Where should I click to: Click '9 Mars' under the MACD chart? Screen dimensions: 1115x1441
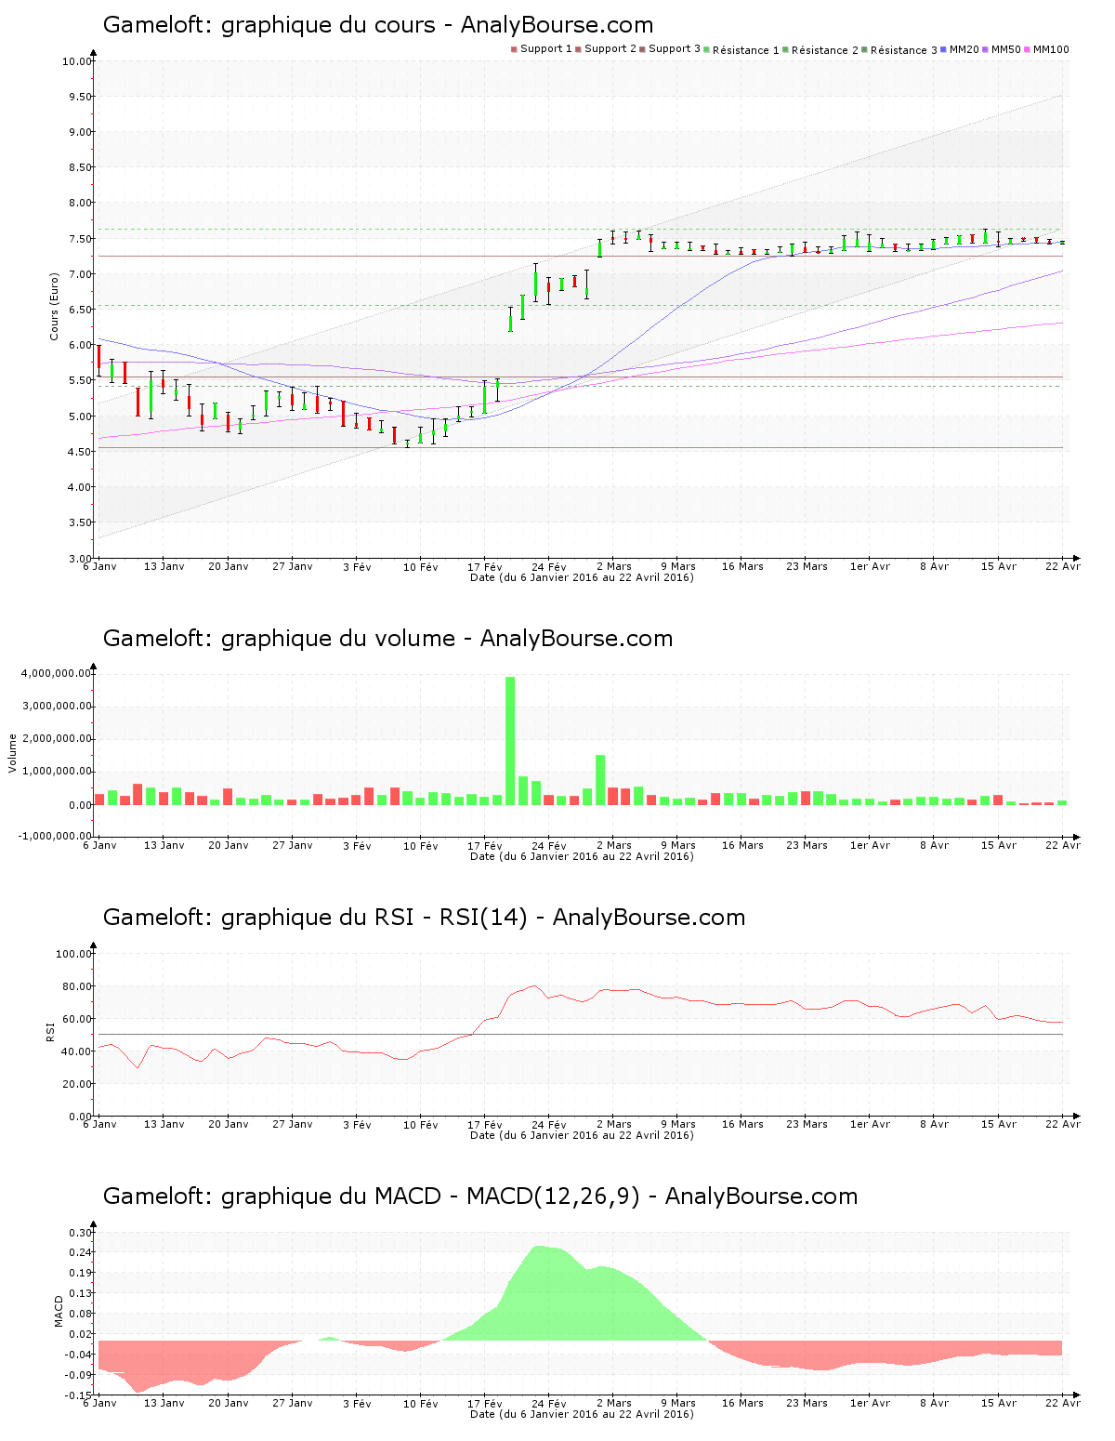pos(678,1404)
